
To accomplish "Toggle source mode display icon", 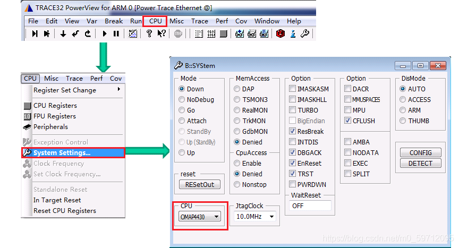I will click(x=133, y=33).
